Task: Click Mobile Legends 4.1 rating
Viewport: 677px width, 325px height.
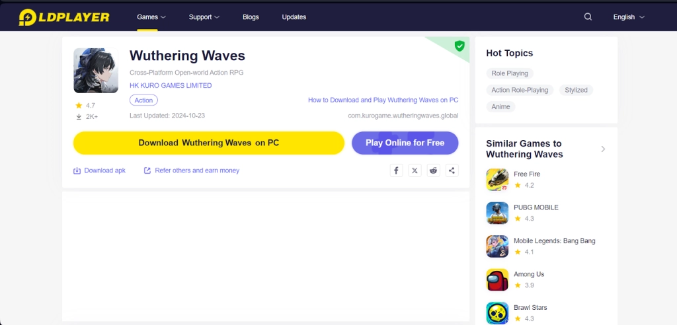Action: click(x=524, y=252)
